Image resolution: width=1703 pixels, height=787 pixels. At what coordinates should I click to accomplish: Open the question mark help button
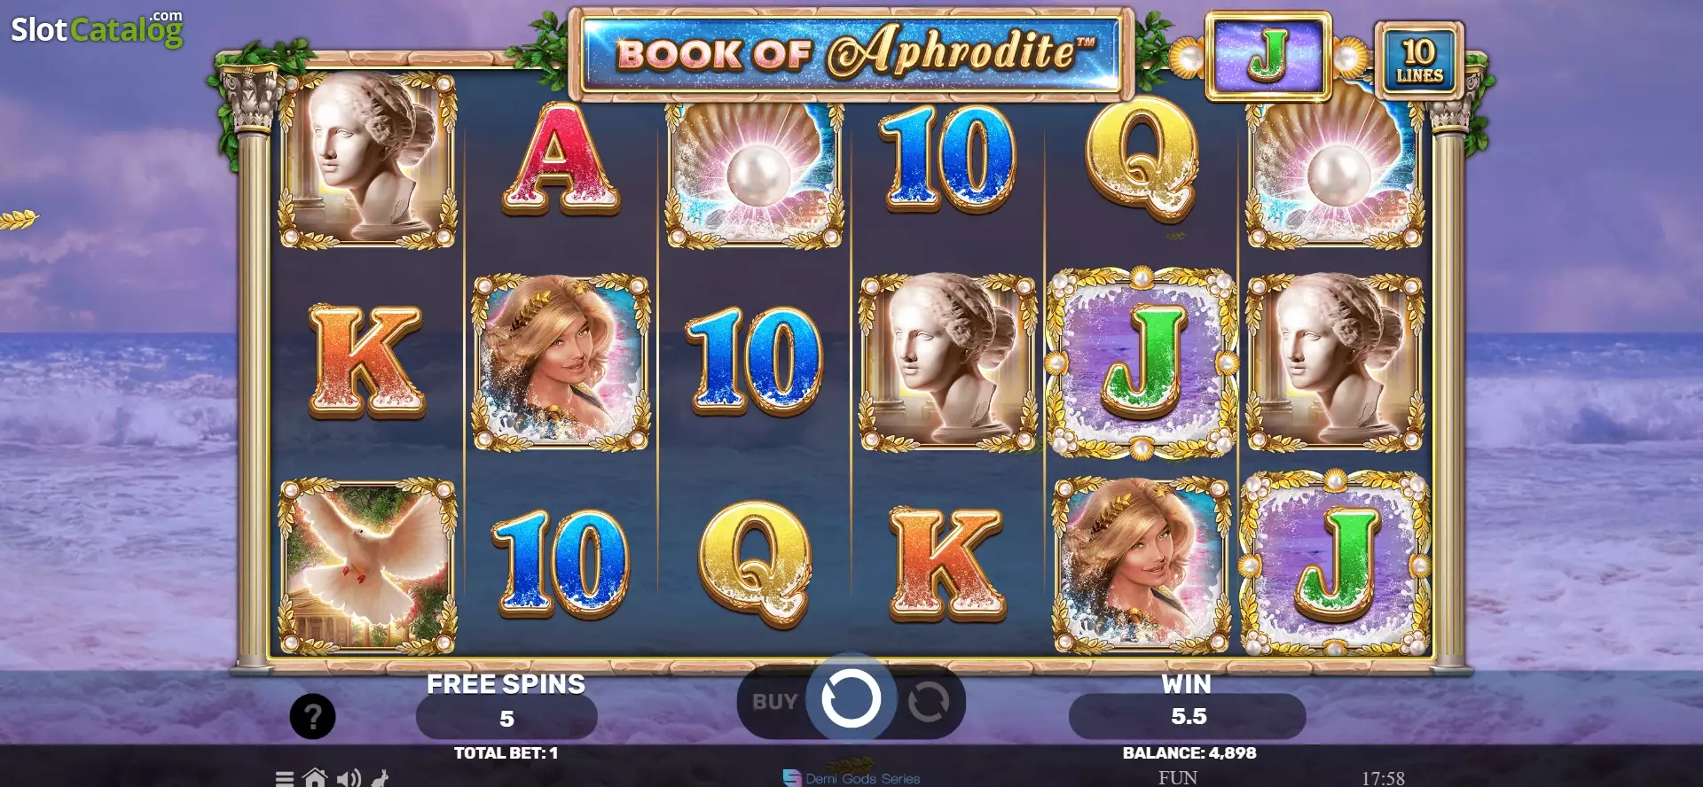click(312, 716)
